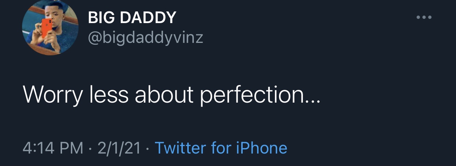The width and height of the screenshot is (456, 166).
Task: Click the year "21" in the tweet date
Action: 133,148
